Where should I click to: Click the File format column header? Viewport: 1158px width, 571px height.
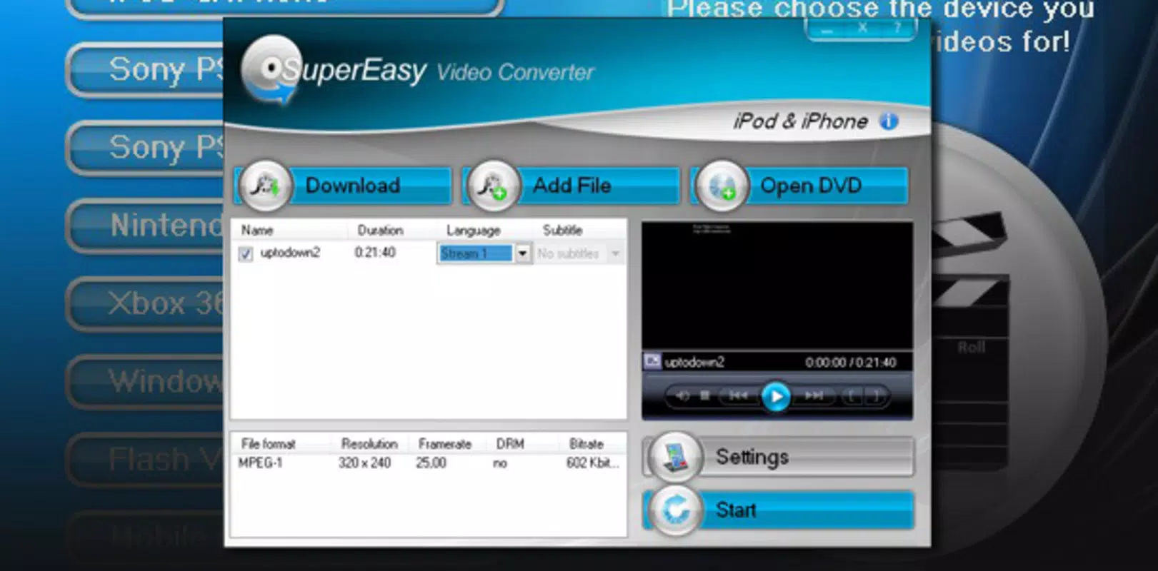[x=268, y=443]
